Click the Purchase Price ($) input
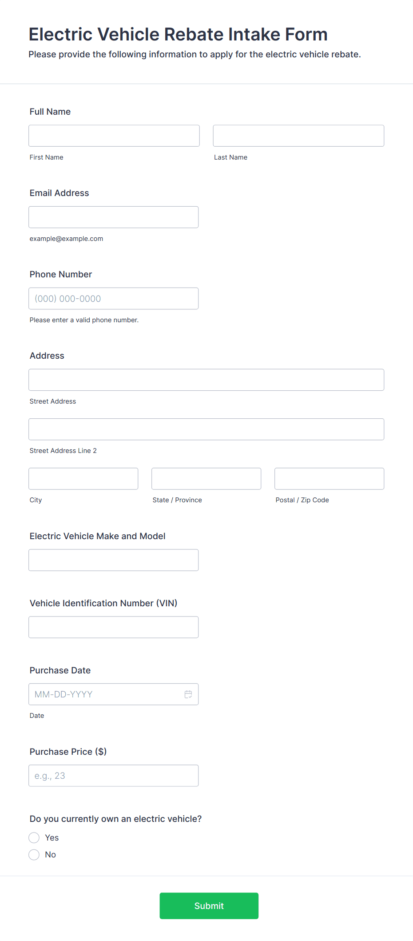This screenshot has width=413, height=941. tap(114, 776)
